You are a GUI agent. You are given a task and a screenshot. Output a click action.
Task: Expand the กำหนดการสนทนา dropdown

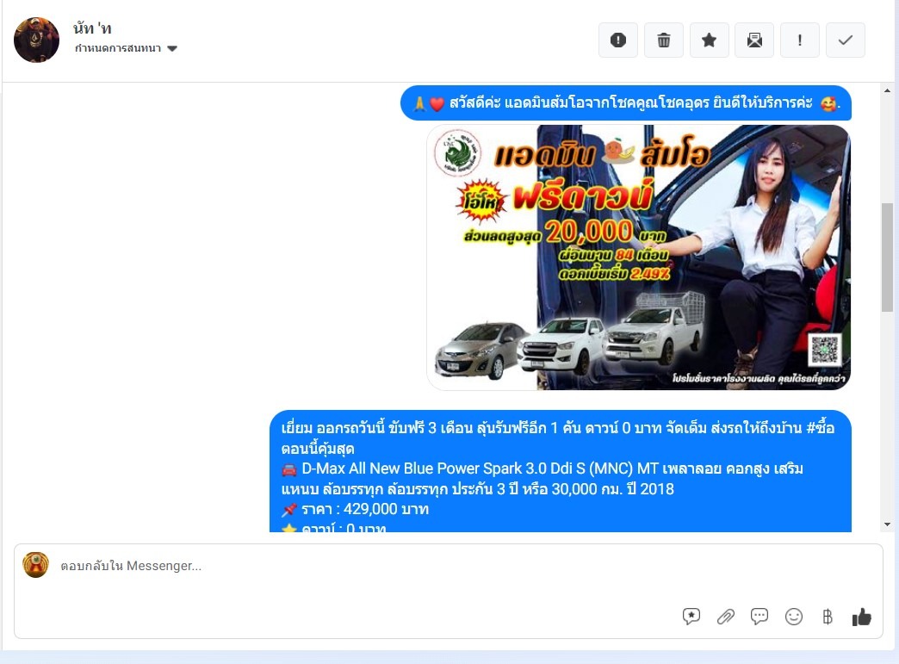point(126,48)
